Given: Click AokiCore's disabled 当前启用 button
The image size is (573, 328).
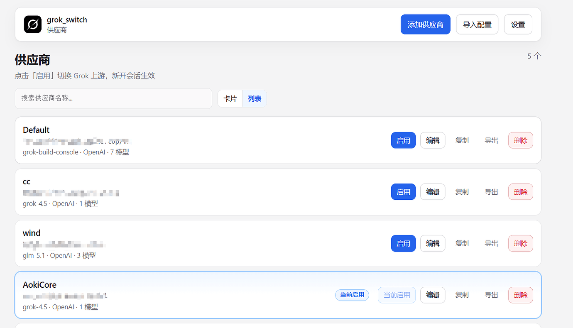Looking at the screenshot, I should click(x=397, y=295).
